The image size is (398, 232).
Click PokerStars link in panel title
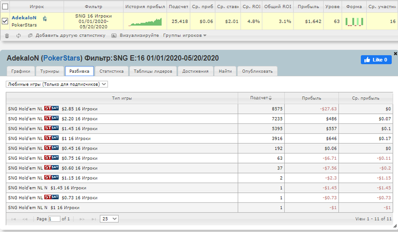[x=61, y=58]
